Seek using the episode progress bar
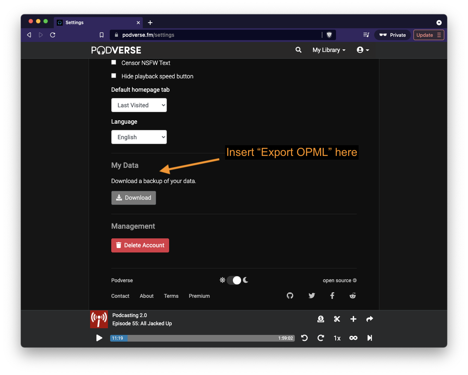The height and width of the screenshot is (375, 468). click(202, 338)
